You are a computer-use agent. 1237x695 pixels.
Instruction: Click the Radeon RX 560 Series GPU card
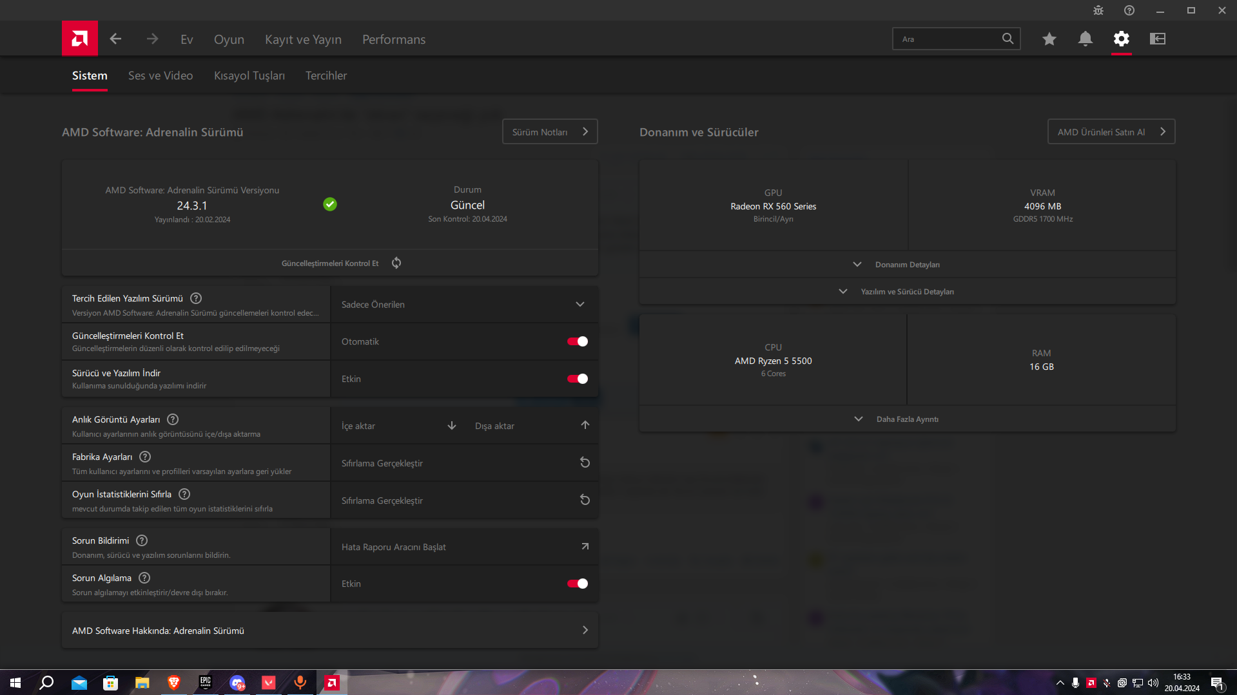(x=773, y=205)
